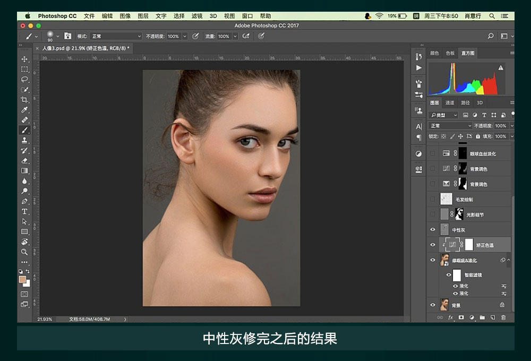
Task: Pick the Eyedropper tool
Action: point(24,110)
